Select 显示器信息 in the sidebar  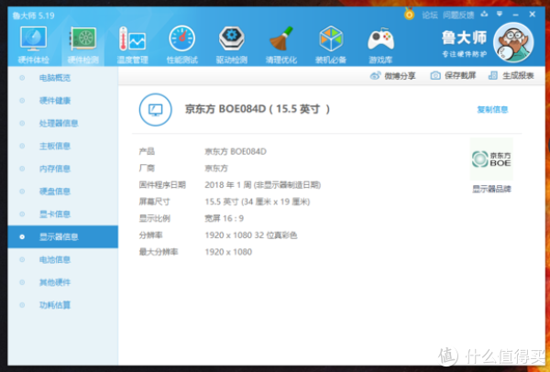pos(62,236)
